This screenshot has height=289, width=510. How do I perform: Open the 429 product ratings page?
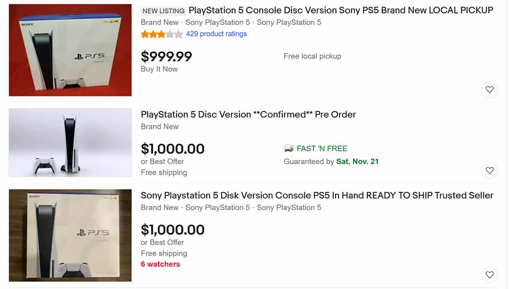click(217, 34)
